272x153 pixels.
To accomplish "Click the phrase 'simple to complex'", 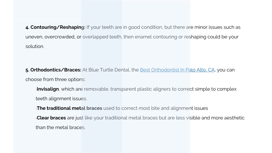I will pos(216,89).
